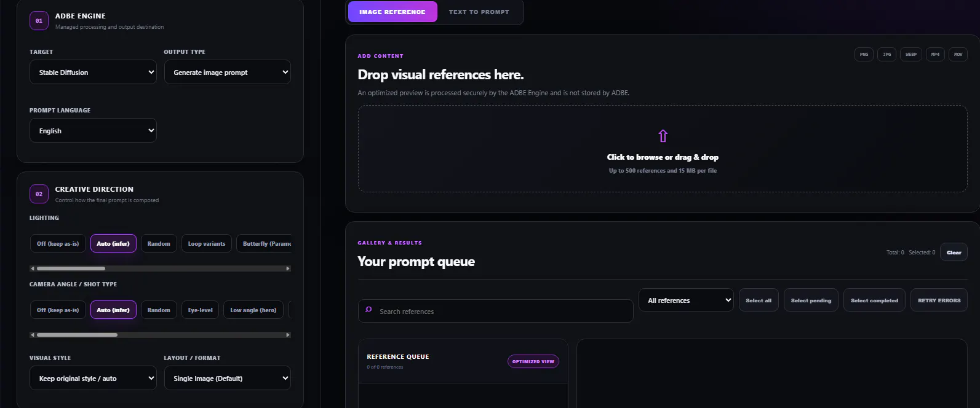Click the PNG format badge
980x408 pixels.
point(864,55)
